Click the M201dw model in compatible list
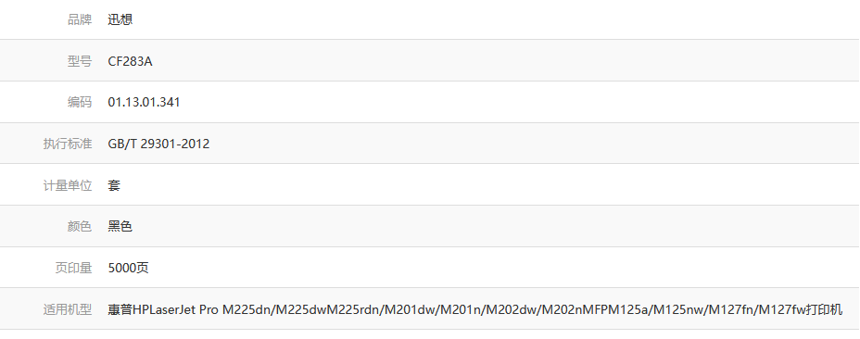This screenshot has height=339, width=860. pyautogui.click(x=409, y=310)
